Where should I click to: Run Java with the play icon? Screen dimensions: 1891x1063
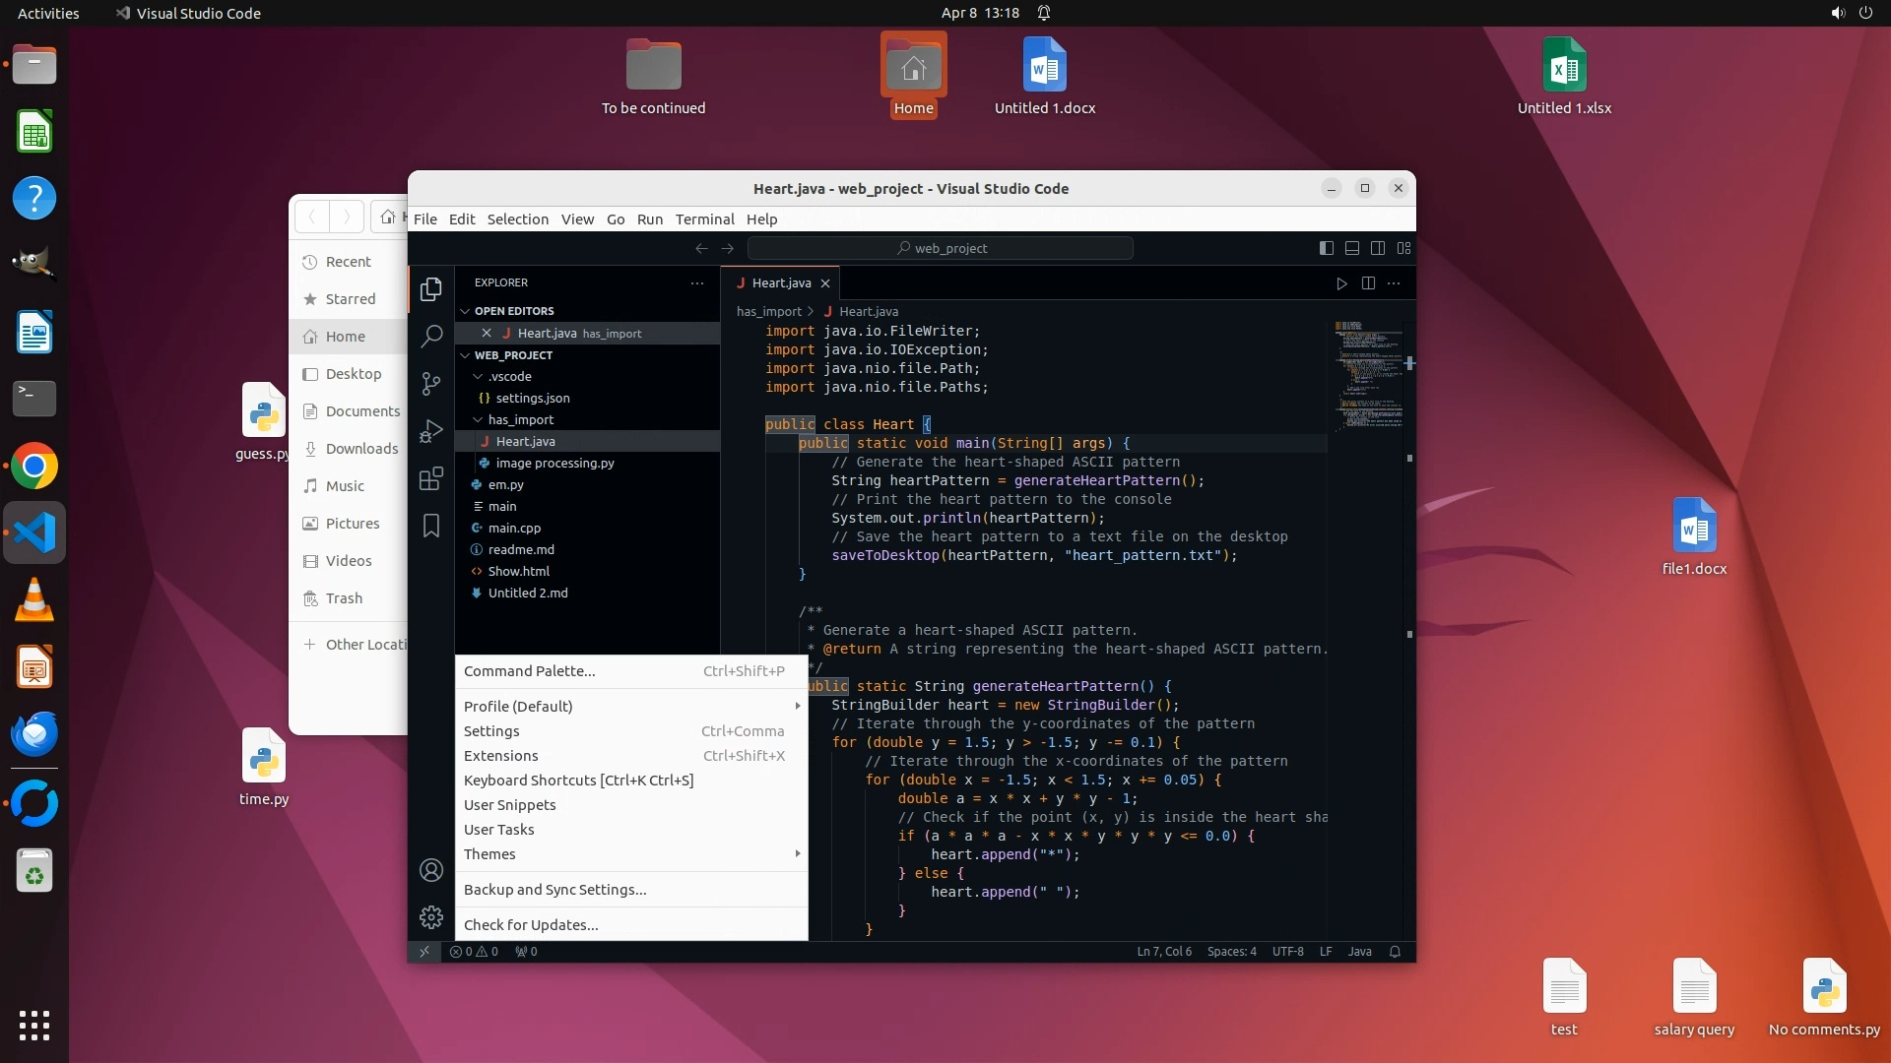click(x=1341, y=283)
